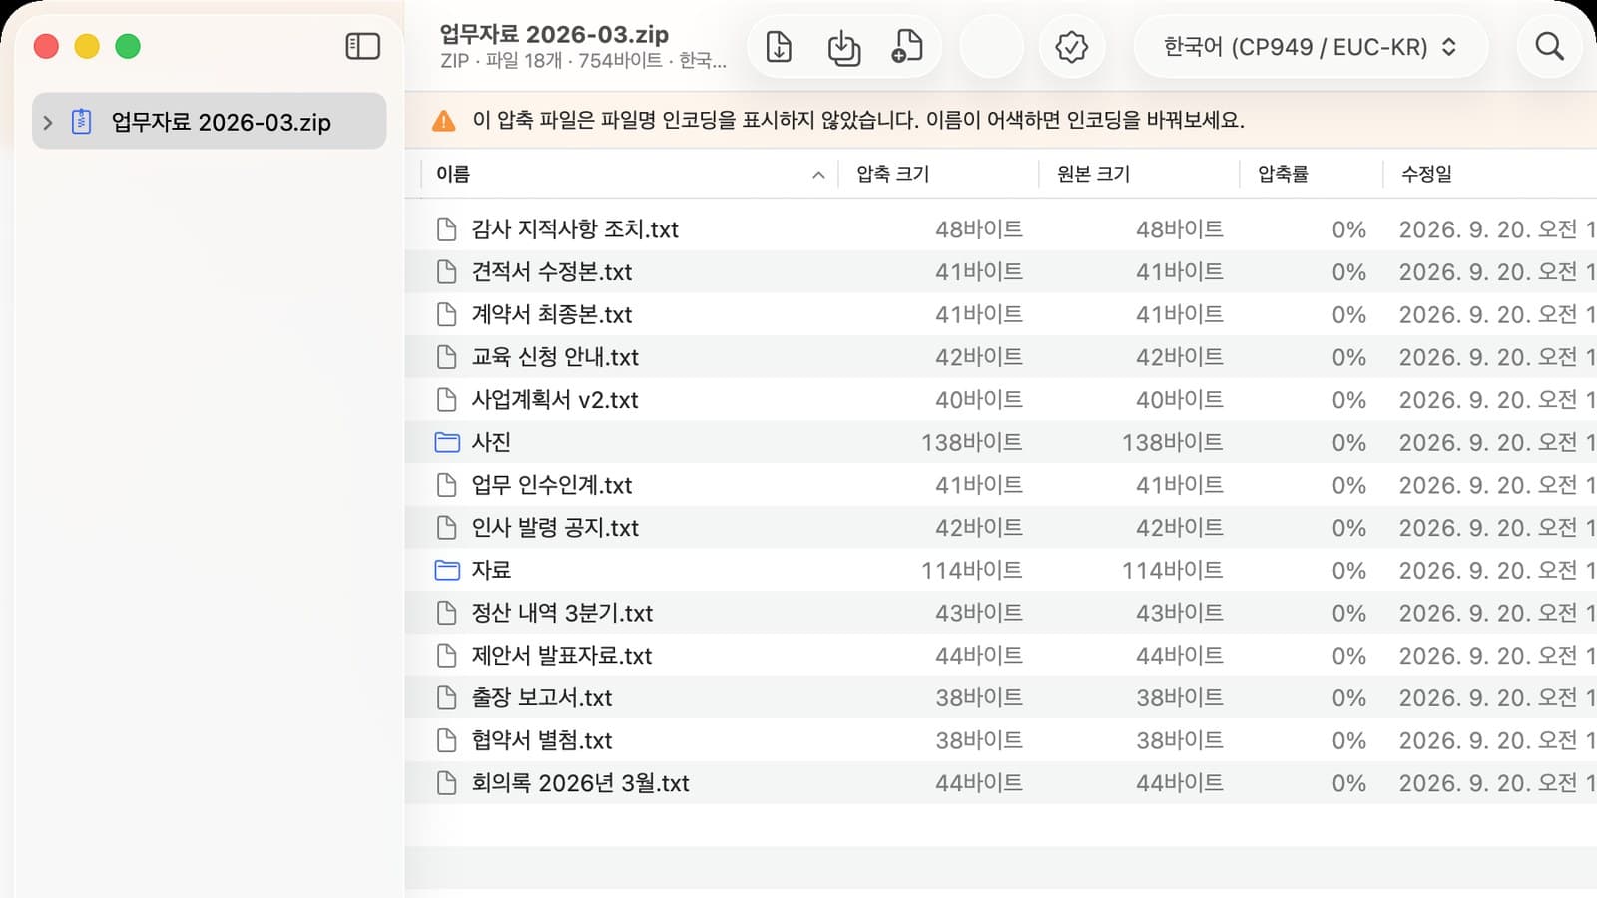Select the folder name 사진
This screenshot has width=1597, height=898.
coord(491,442)
